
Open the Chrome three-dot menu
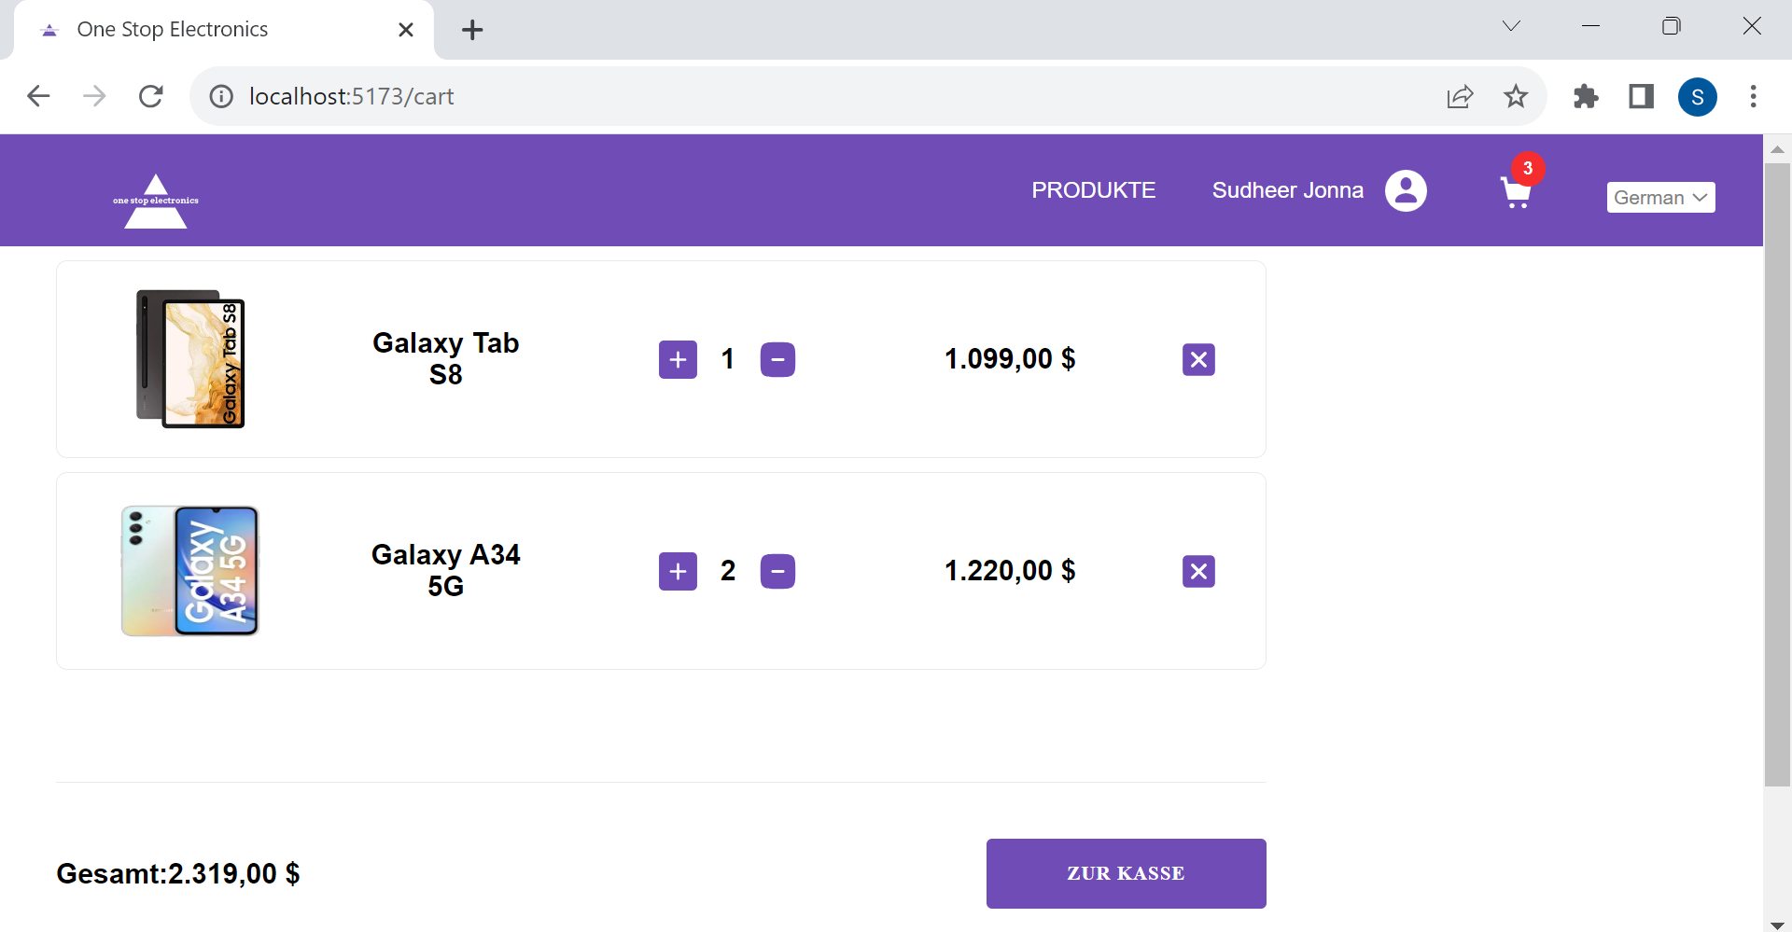tap(1753, 96)
